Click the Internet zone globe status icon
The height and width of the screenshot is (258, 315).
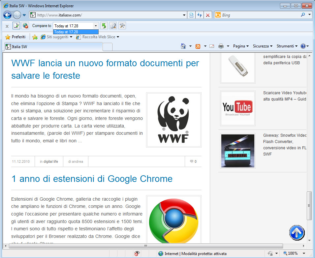pyautogui.click(x=161, y=254)
